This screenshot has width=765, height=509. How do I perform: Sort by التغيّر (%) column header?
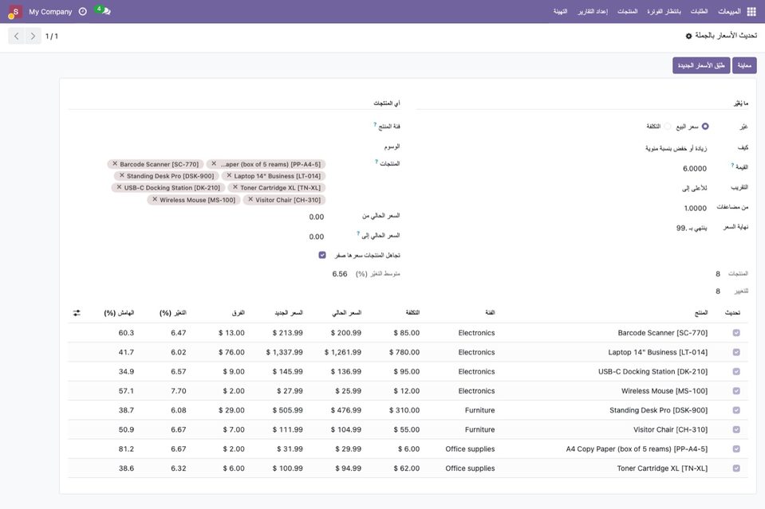pos(173,313)
